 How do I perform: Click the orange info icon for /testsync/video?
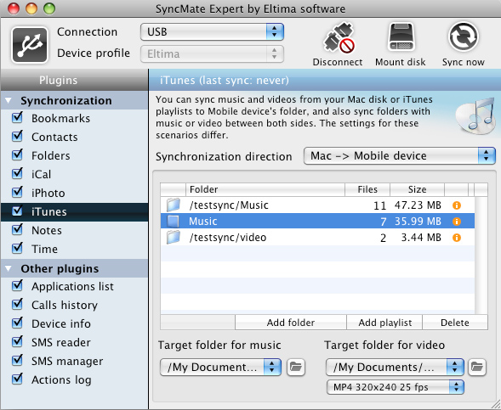457,238
